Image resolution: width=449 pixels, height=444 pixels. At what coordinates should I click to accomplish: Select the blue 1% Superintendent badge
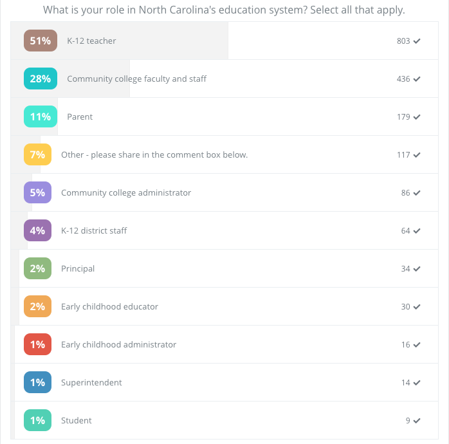click(x=37, y=382)
